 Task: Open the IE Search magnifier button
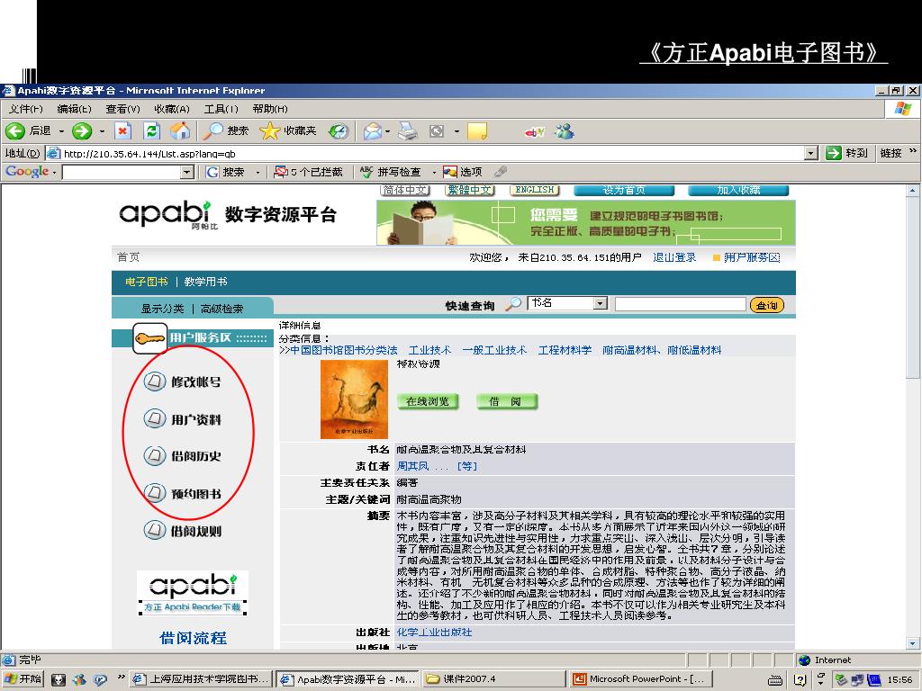coord(212,130)
